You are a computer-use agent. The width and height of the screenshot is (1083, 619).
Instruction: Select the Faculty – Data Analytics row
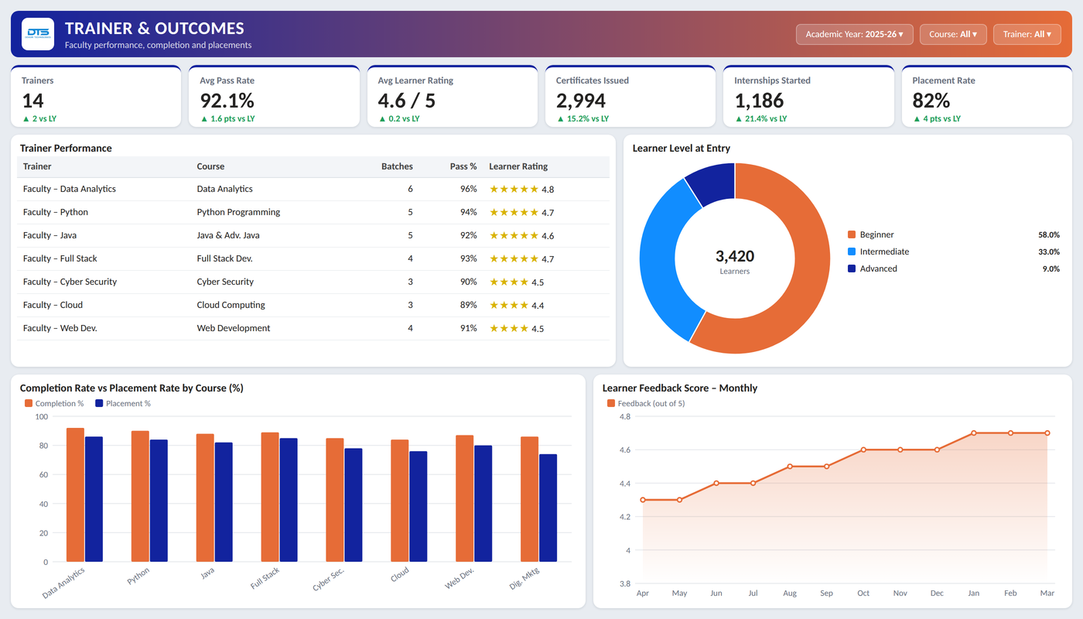tap(313, 189)
